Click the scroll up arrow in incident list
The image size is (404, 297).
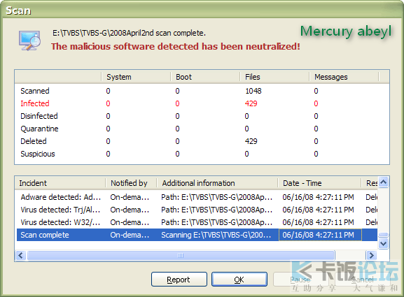(384, 182)
